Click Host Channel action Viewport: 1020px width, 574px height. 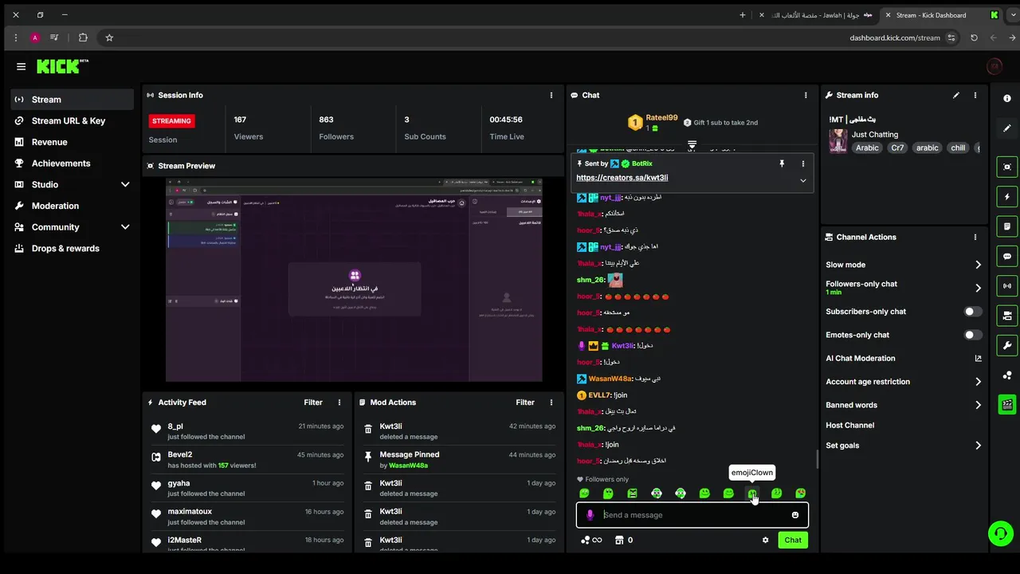point(849,425)
